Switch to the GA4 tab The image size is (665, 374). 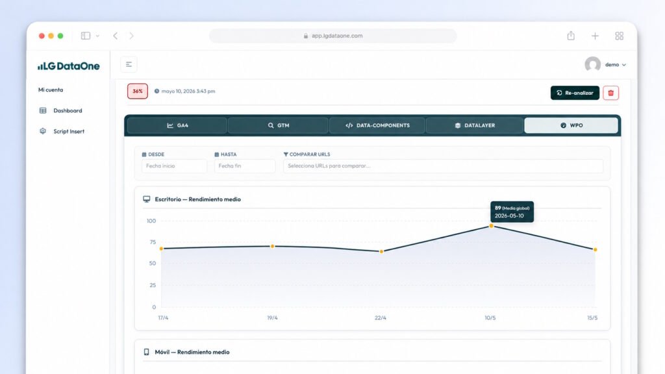[177, 125]
